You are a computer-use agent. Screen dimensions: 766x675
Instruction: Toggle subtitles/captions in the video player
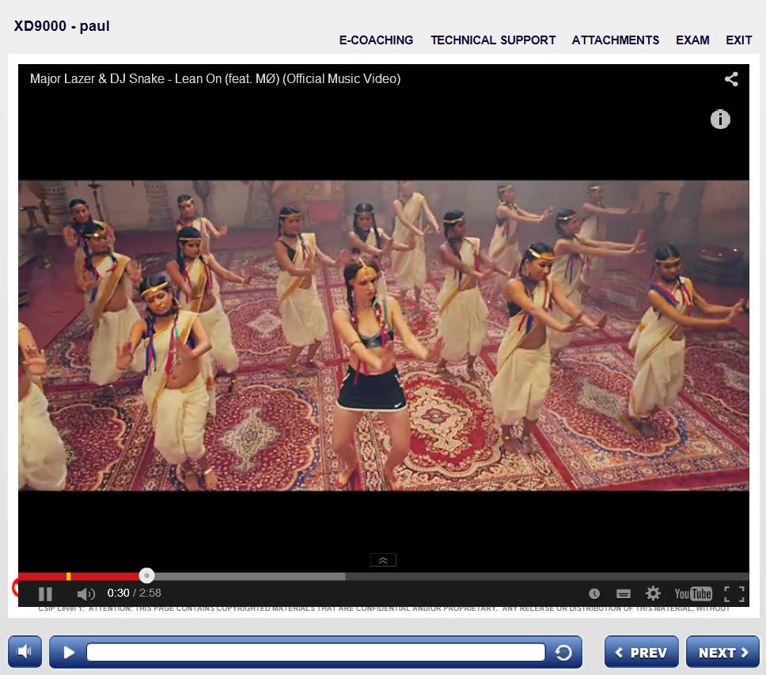coord(624,594)
